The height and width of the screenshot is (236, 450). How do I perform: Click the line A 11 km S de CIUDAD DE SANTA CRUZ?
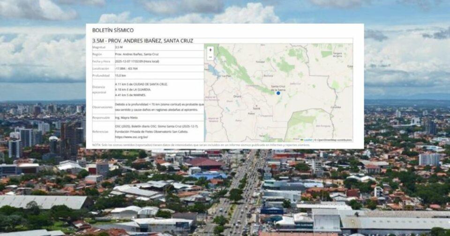[141, 84]
